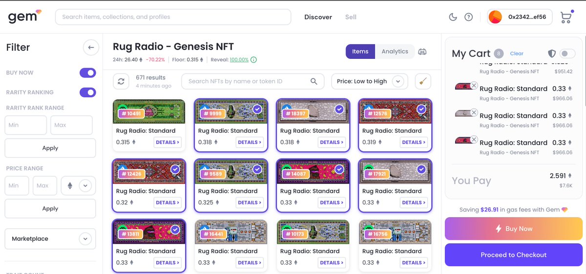Viewport: 586px width, 274px height.
Task: Focus price range Max field
Action: coord(45,185)
